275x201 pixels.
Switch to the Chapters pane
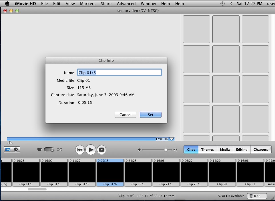[261, 150]
